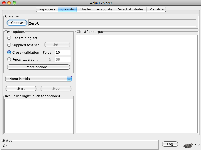
Task: Open the More options dialog
Action: point(39,67)
